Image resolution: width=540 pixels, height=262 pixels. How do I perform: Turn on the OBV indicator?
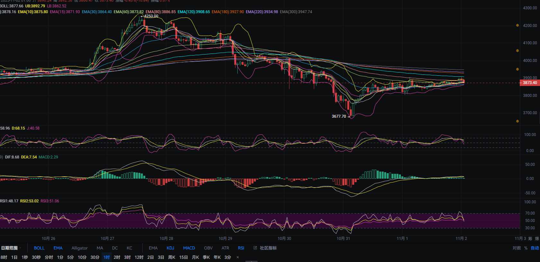coord(208,248)
